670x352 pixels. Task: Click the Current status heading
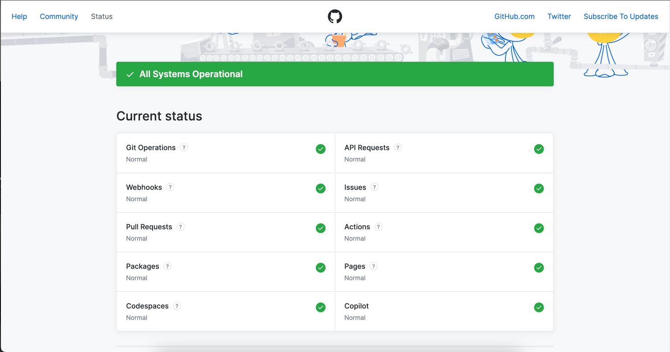pyautogui.click(x=159, y=116)
